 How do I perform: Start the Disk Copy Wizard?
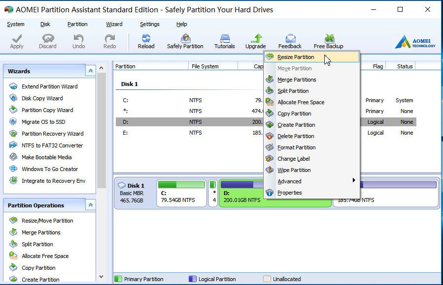tap(42, 98)
